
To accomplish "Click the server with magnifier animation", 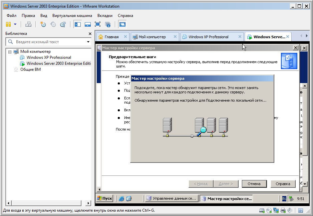I will coord(201,127).
